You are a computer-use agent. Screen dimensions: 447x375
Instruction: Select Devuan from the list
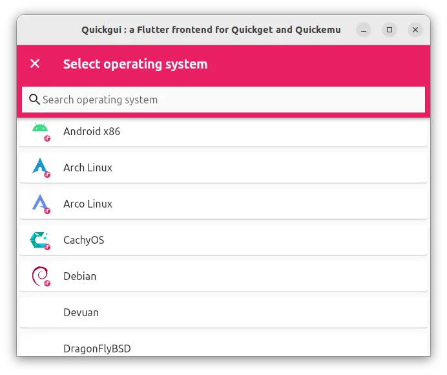click(224, 312)
